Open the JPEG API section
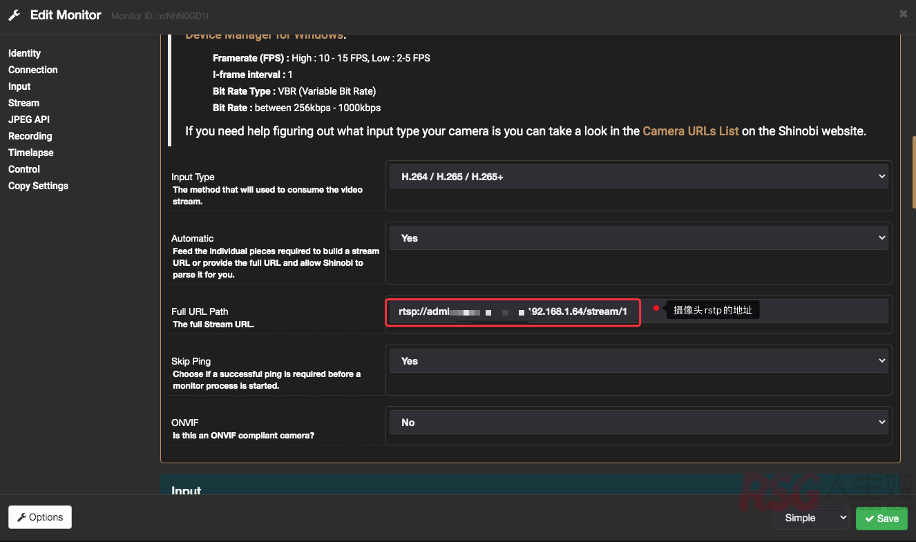Screen dimensions: 916x542 pos(29,119)
